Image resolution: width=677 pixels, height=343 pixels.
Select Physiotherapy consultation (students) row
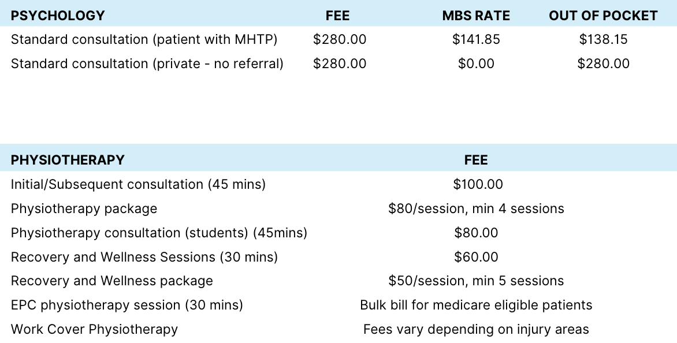click(x=159, y=233)
